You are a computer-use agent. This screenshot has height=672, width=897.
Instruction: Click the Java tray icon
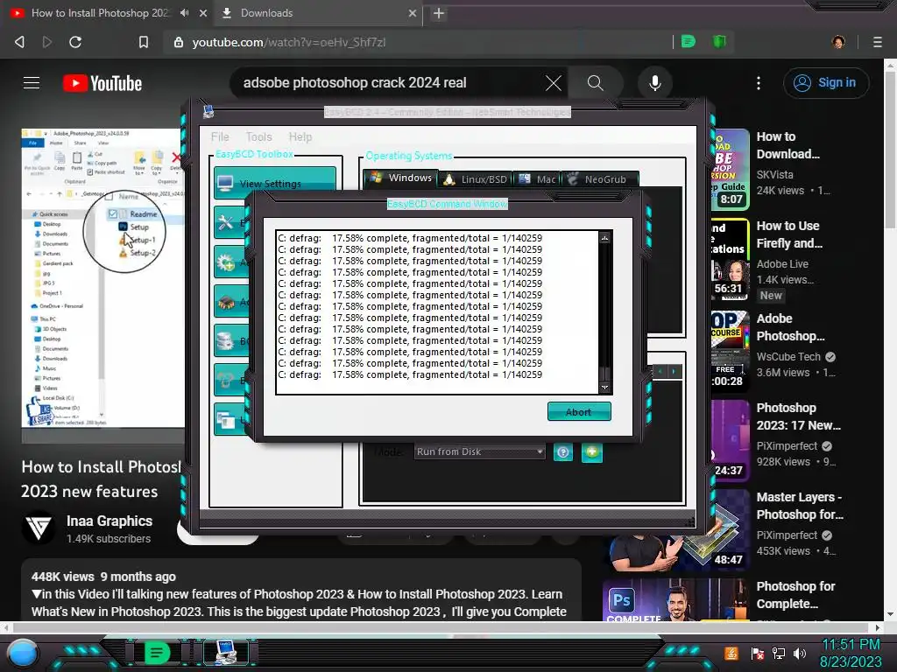click(x=731, y=653)
